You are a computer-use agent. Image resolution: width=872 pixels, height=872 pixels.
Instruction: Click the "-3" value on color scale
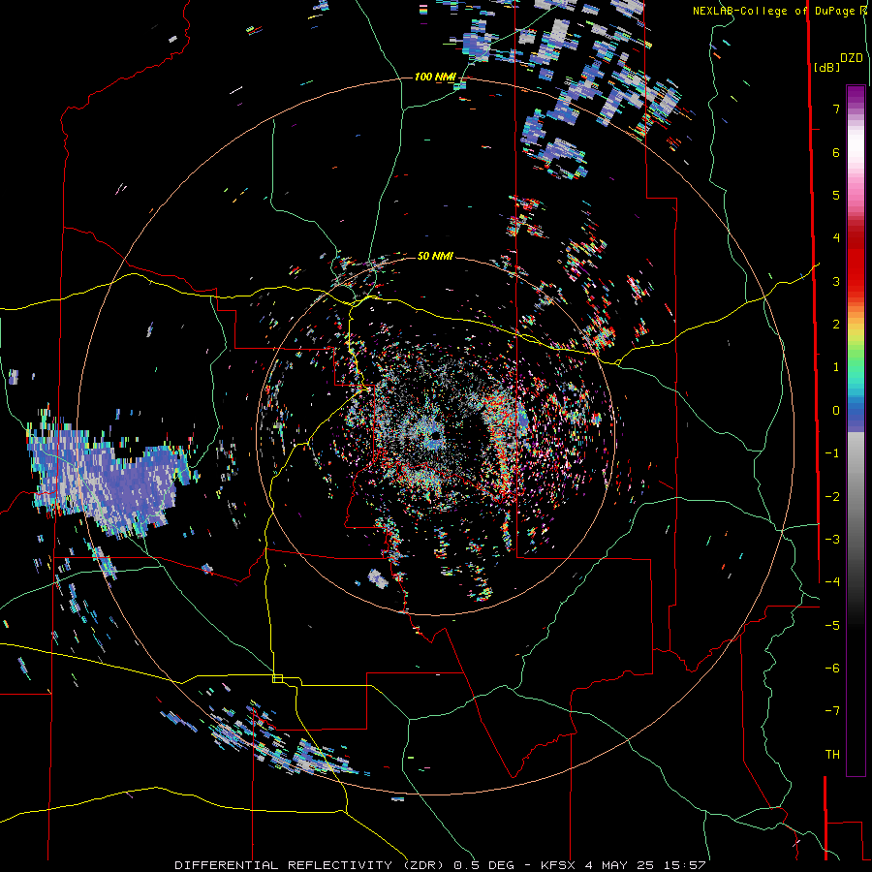832,540
